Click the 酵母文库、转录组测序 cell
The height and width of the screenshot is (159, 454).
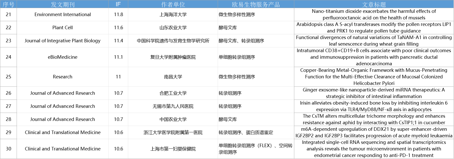click(256, 41)
